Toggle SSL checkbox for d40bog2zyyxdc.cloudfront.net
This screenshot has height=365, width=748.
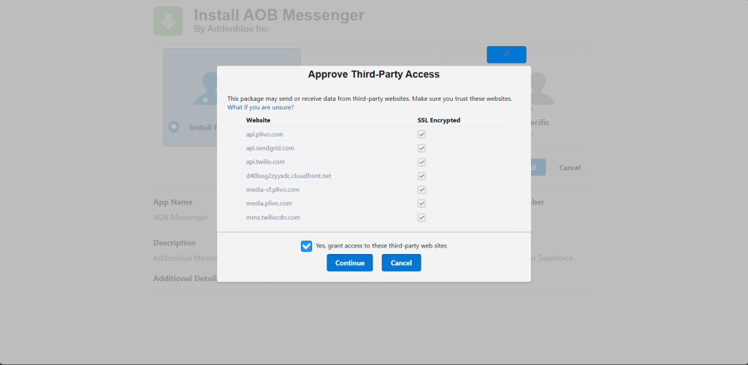tap(421, 176)
